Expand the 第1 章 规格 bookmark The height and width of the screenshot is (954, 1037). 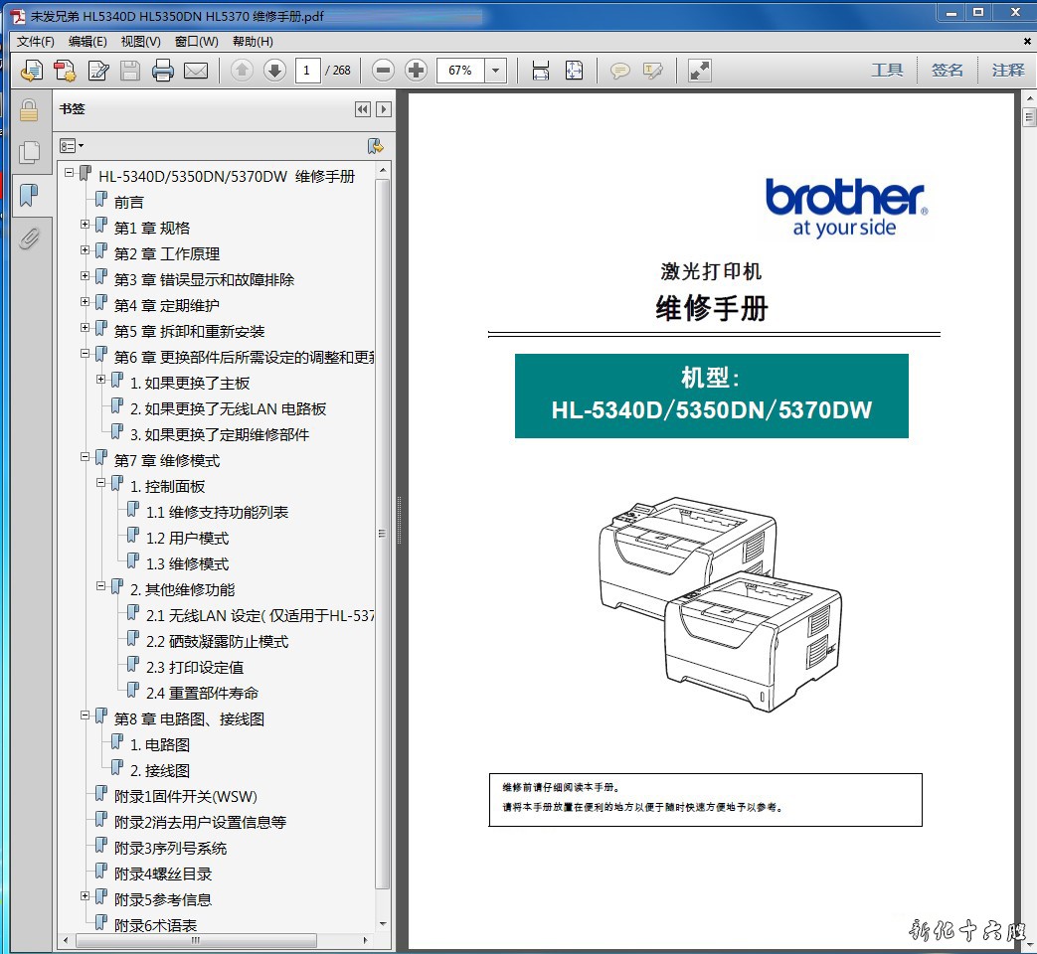click(x=86, y=225)
